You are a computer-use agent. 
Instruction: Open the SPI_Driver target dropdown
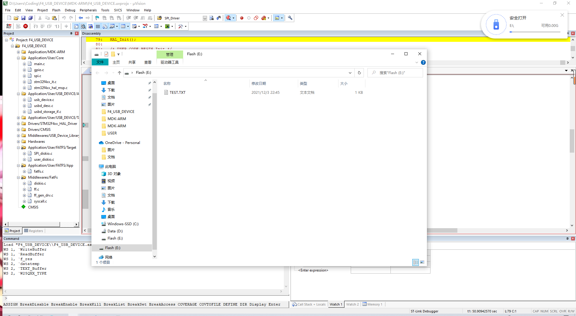[205, 18]
